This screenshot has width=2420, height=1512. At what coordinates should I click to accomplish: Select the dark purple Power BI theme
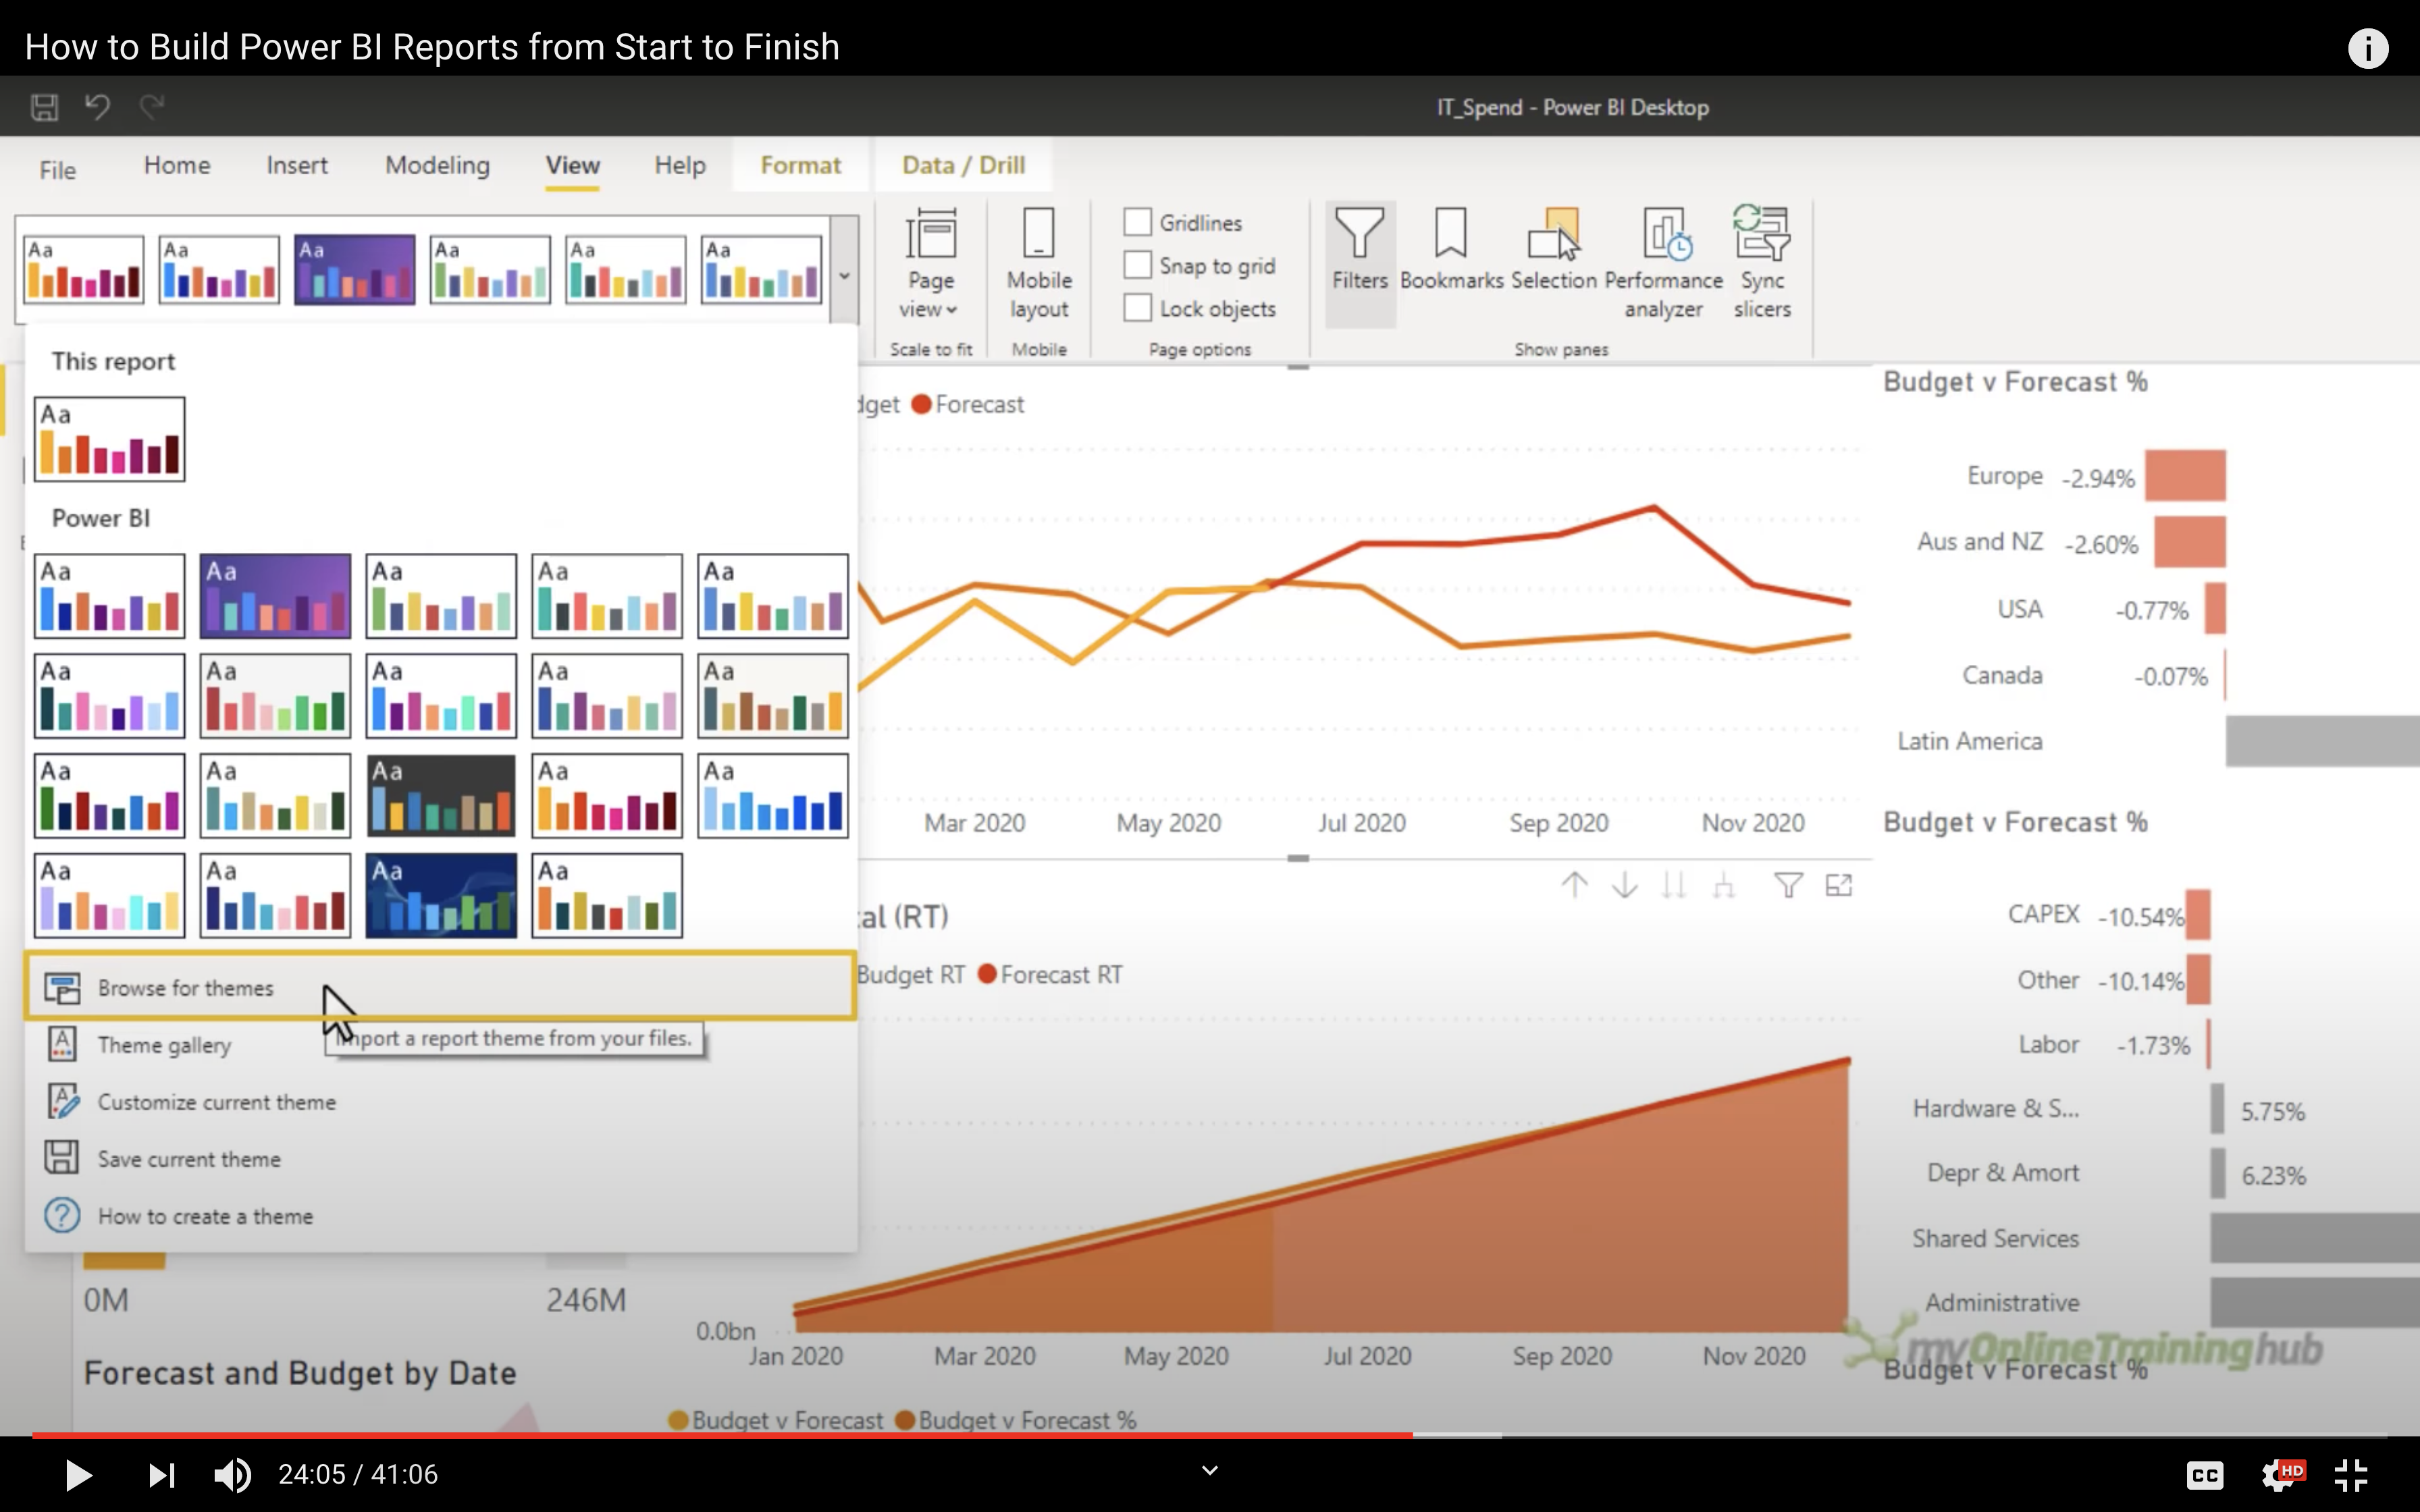coord(275,596)
